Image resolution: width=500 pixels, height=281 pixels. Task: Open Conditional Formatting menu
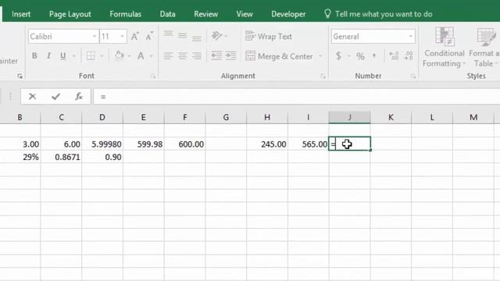point(445,47)
